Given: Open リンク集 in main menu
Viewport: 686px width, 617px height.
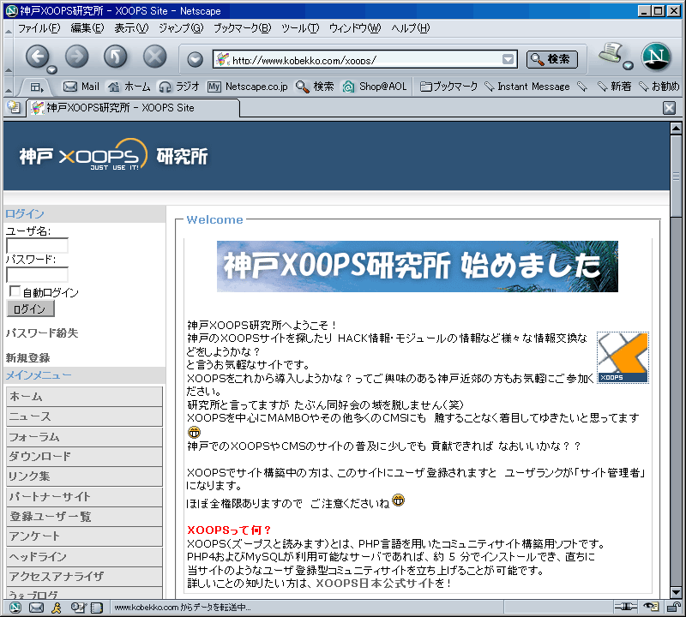Looking at the screenshot, I should 84,476.
